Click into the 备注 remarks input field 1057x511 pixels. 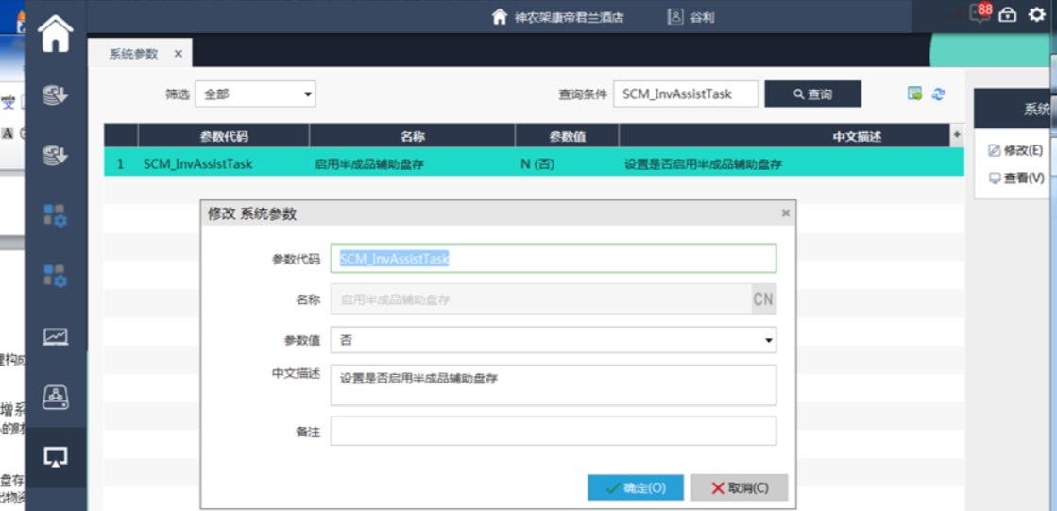click(x=553, y=431)
